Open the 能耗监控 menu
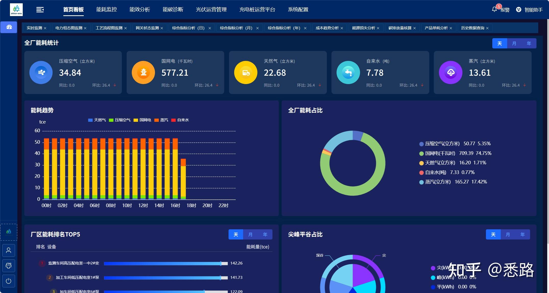This screenshot has height=293, width=549. tap(106, 10)
